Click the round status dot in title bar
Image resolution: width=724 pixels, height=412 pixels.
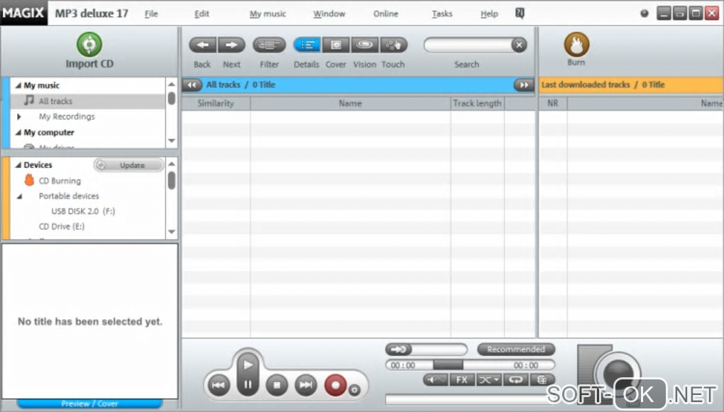(x=644, y=13)
